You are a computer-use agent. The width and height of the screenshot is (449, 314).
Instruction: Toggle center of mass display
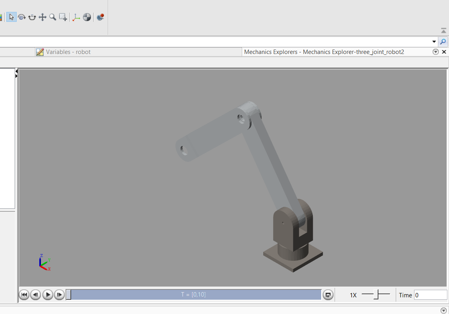87,17
